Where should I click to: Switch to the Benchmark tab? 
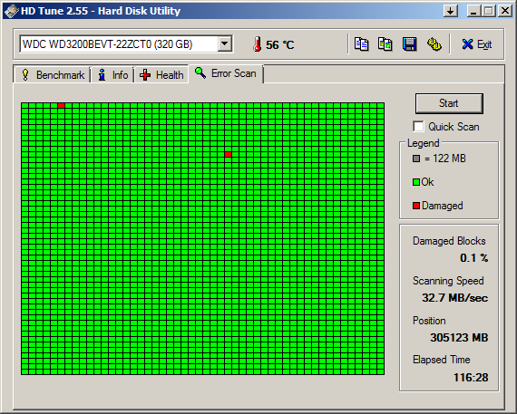(x=53, y=75)
